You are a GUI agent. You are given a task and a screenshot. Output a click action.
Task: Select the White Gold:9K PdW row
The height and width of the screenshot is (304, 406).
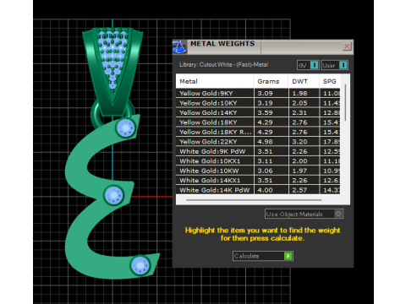click(258, 151)
